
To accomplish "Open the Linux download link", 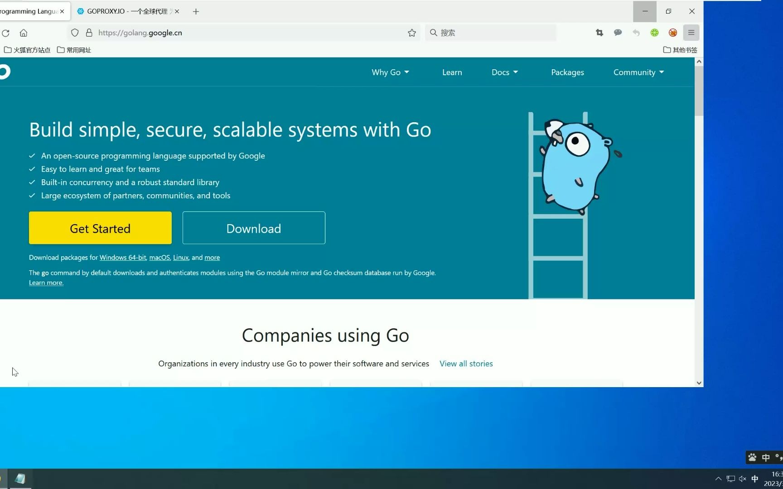I will 181,258.
